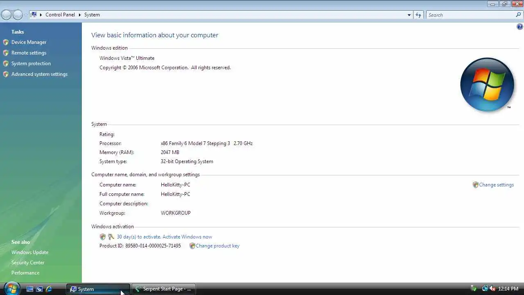Open the Windows Start orb

click(11, 289)
